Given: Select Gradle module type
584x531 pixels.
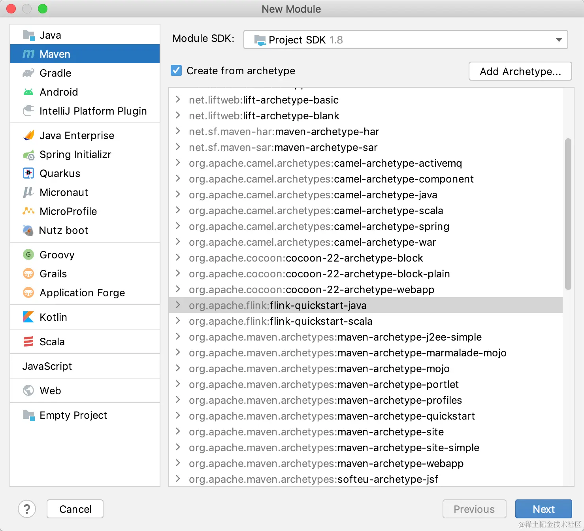Looking at the screenshot, I should (85, 73).
